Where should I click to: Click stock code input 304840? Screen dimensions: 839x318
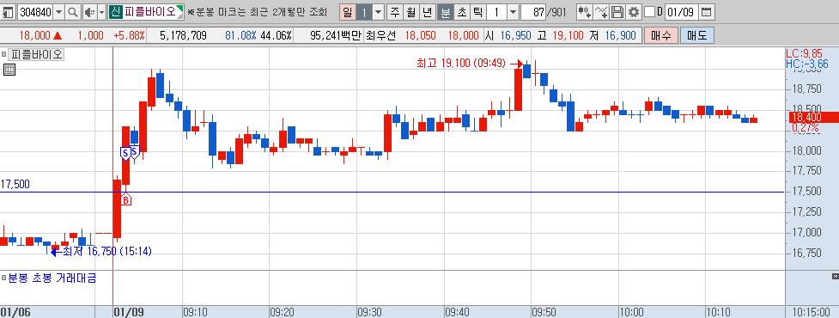pyautogui.click(x=35, y=12)
